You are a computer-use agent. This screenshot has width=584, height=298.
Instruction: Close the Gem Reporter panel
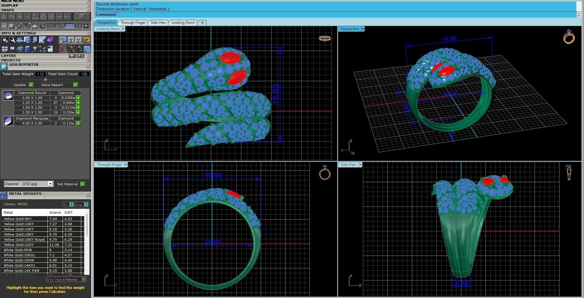point(88,66)
